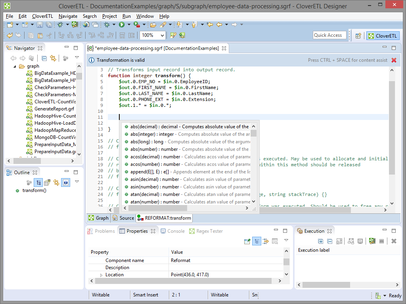Viewport: 406px width, 304px height.
Task: Click the green Run graph button
Action: coord(122,25)
